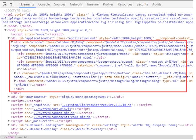Open the Resources tab
The height and width of the screenshot is (140, 196).
click(x=125, y=4)
